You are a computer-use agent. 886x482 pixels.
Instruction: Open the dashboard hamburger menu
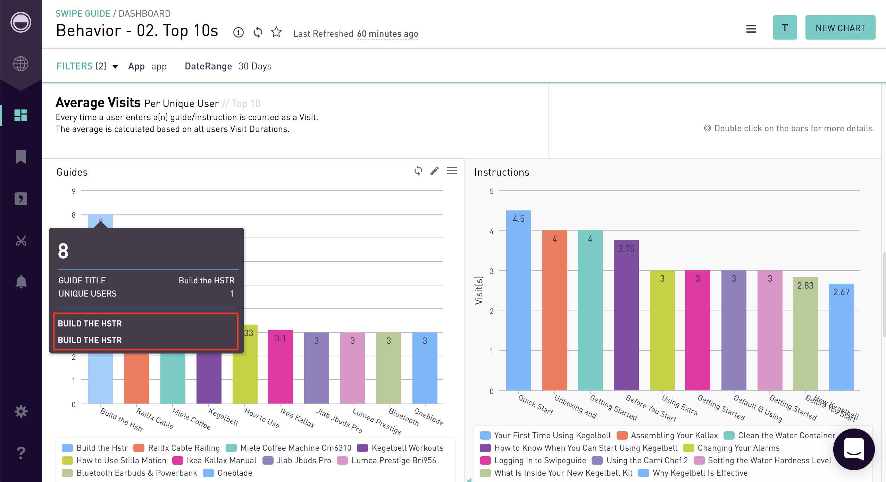pyautogui.click(x=751, y=29)
